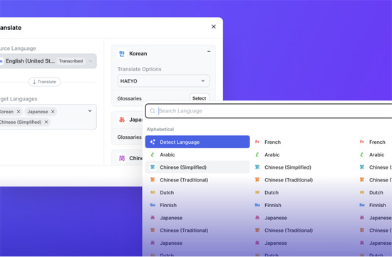392x257 pixels.
Task: Select Dutch in the middle language column
Action: (x=272, y=192)
